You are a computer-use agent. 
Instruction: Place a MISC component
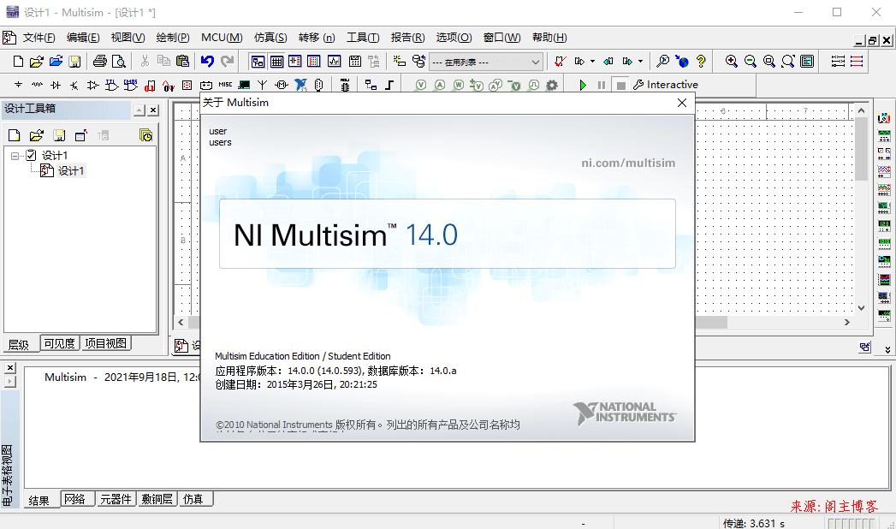tap(225, 85)
